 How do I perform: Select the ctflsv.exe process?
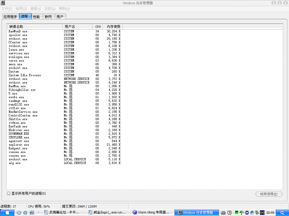tap(65, 108)
